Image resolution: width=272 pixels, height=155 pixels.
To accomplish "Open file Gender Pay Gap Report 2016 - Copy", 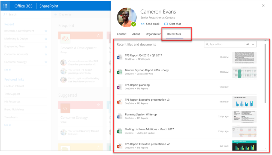I will (x=147, y=70).
